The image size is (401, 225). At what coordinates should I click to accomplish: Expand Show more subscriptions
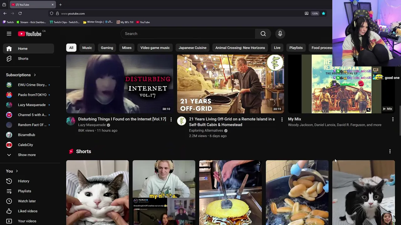click(29, 155)
